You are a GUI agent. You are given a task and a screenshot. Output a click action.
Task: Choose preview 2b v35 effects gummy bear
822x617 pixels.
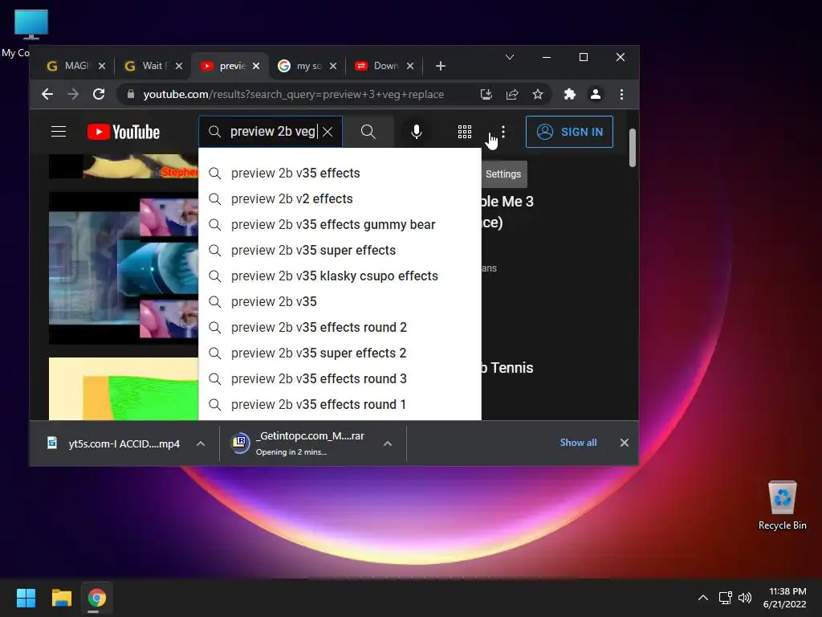(340, 225)
